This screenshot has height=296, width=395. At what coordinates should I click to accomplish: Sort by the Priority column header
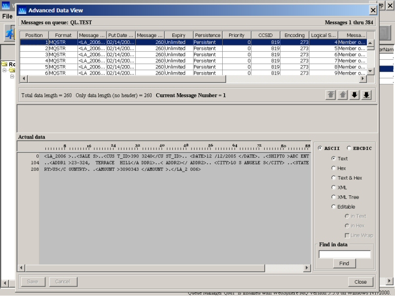[237, 35]
